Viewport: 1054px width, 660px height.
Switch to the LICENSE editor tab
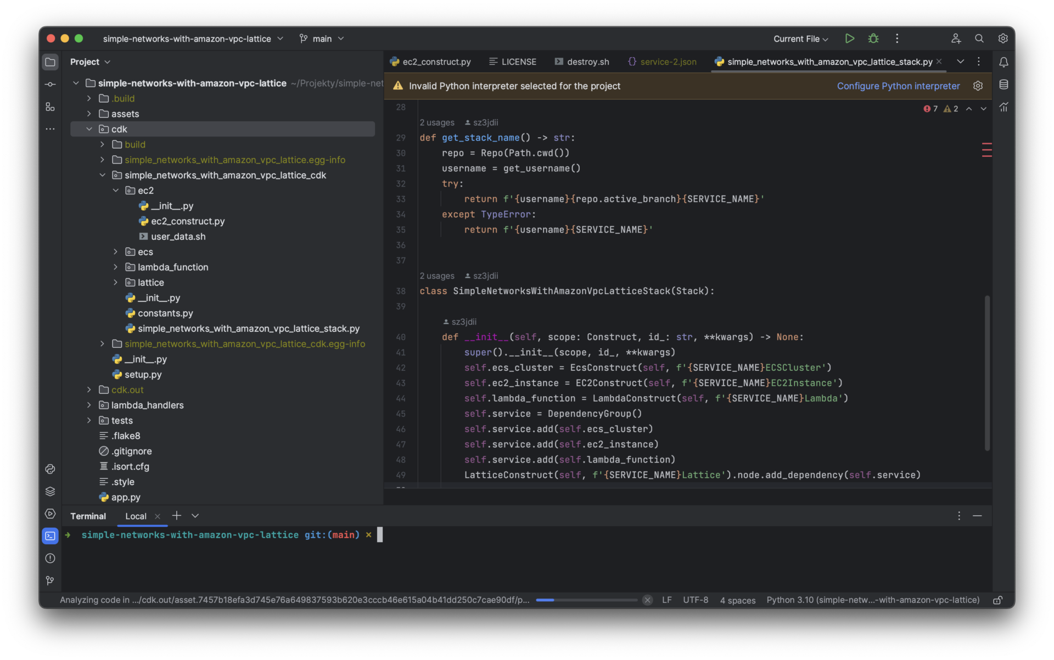pyautogui.click(x=518, y=61)
